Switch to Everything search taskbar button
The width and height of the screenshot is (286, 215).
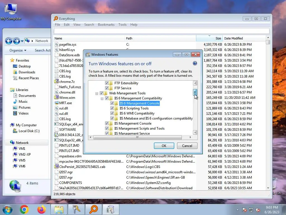pyautogui.click(x=93, y=209)
